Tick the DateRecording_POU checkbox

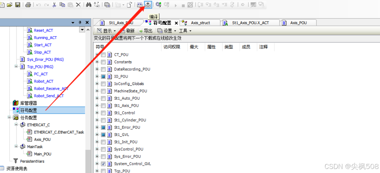coord(103,69)
